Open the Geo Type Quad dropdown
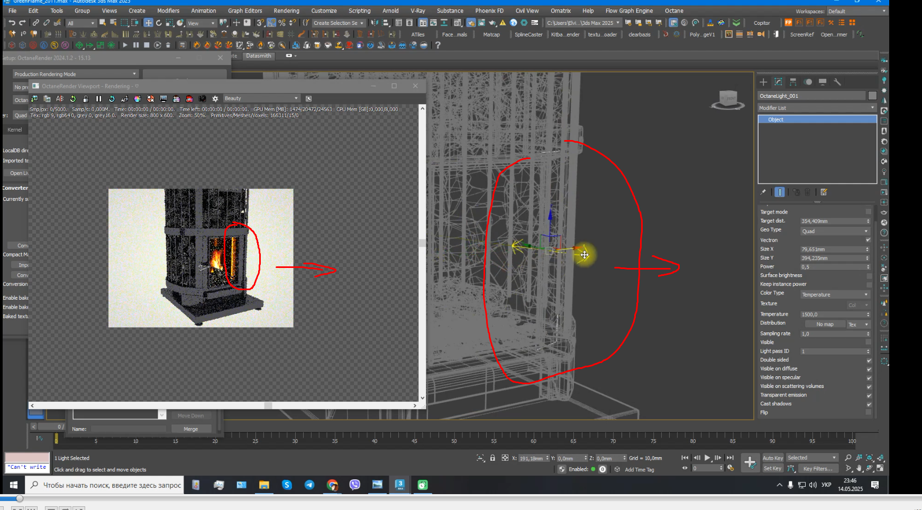Screen dimensions: 922x510 (x=835, y=231)
